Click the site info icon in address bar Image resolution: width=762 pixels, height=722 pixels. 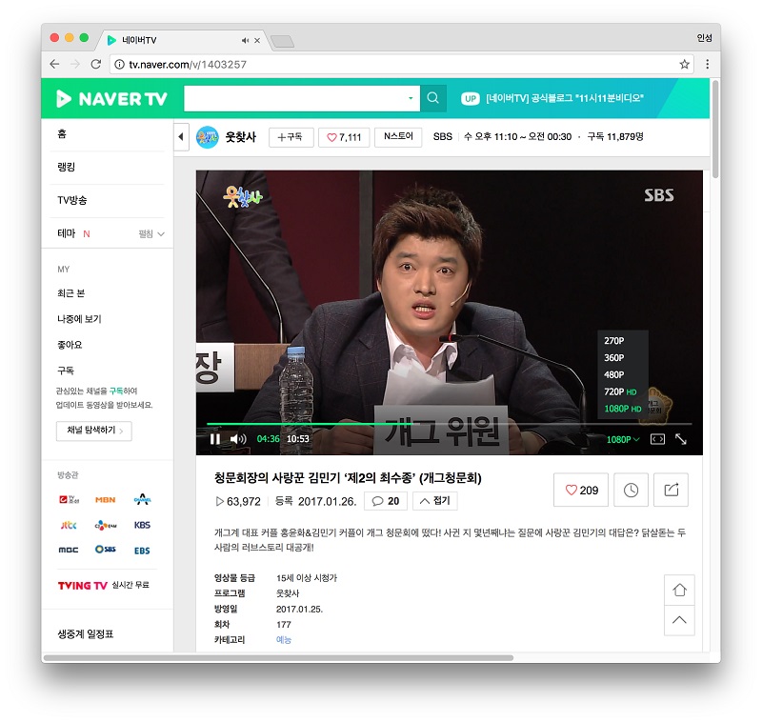tap(119, 64)
